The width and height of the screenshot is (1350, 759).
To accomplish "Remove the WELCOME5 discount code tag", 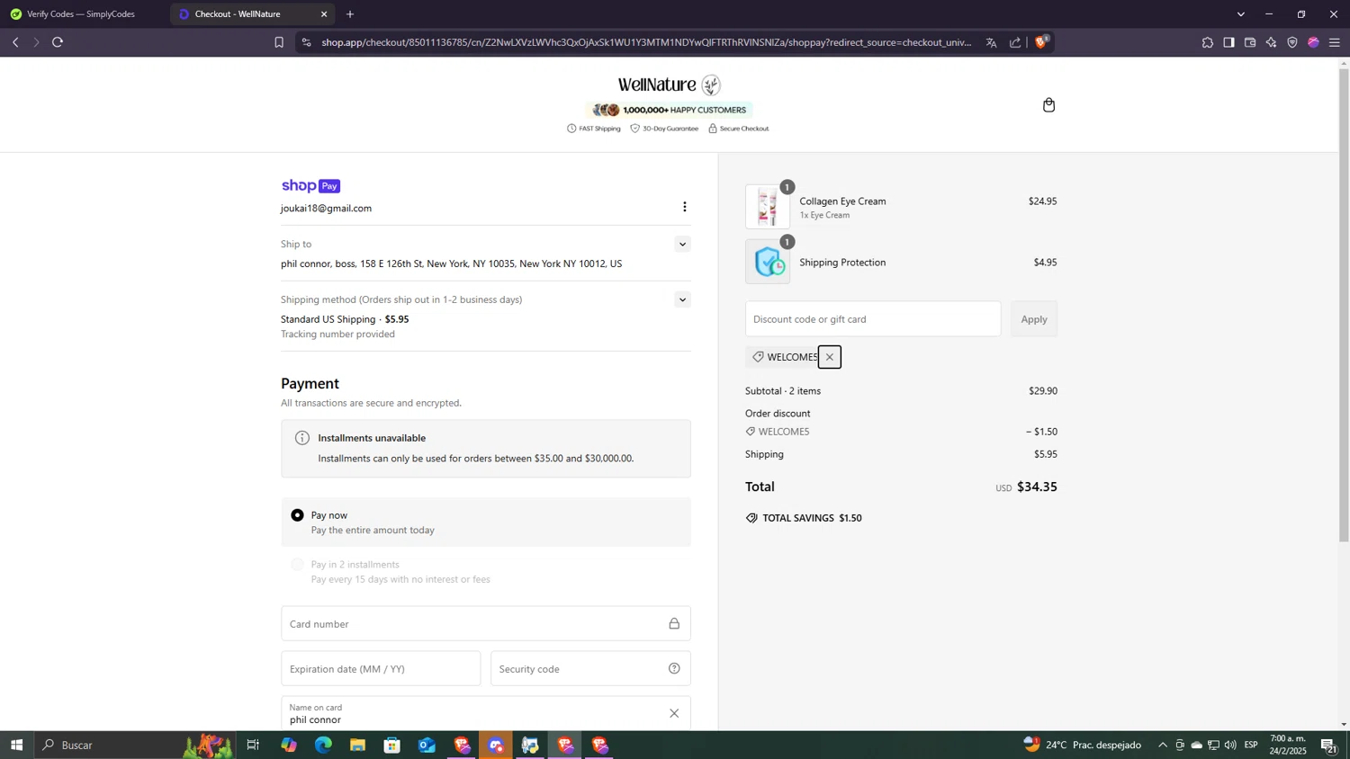I will pos(830,357).
